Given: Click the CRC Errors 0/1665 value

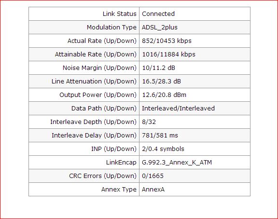Looking at the screenshot, I should click(x=153, y=176).
